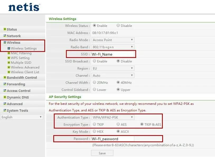Click the Save button
Image resolution: width=215 pixels, height=157 pixels.
[102, 153]
